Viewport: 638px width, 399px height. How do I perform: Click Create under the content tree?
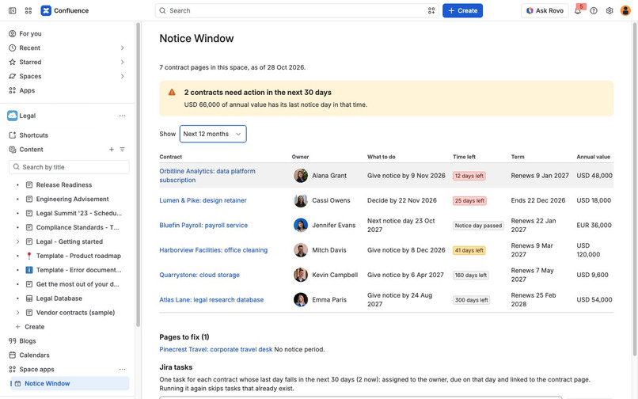34,327
